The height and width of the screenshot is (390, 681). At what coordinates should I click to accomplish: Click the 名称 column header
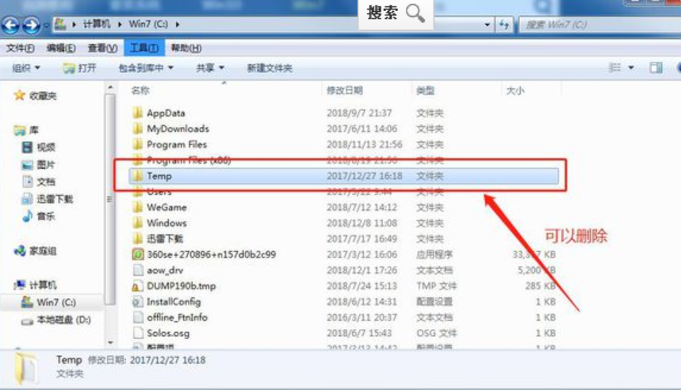[140, 90]
